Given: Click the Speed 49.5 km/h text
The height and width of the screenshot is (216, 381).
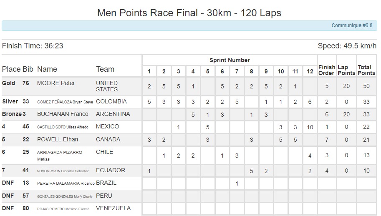Looking at the screenshot, I should pyautogui.click(x=347, y=46).
